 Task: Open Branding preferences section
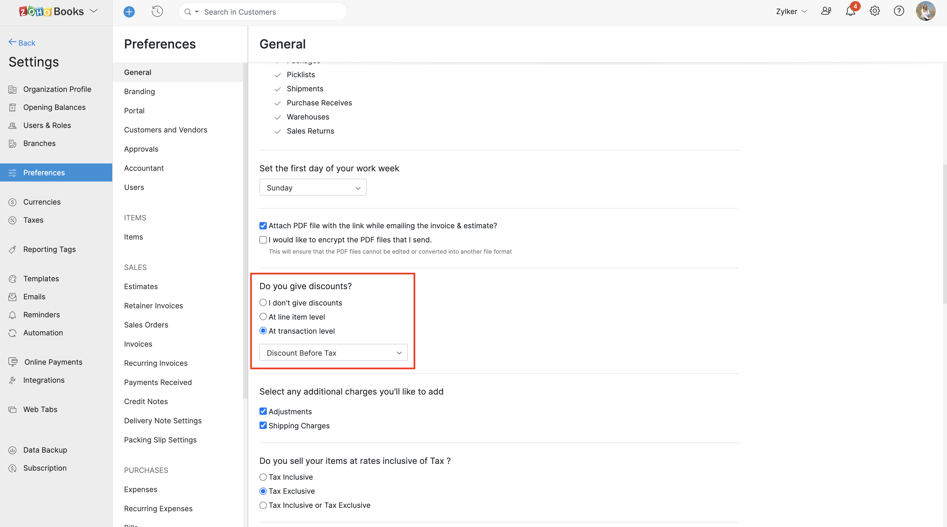point(139,91)
